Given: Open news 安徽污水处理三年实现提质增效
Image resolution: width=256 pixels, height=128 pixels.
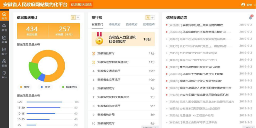Looking at the screenshot, I should tap(203, 25).
